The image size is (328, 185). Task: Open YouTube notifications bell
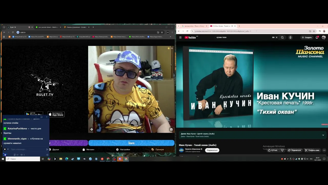click(x=317, y=38)
